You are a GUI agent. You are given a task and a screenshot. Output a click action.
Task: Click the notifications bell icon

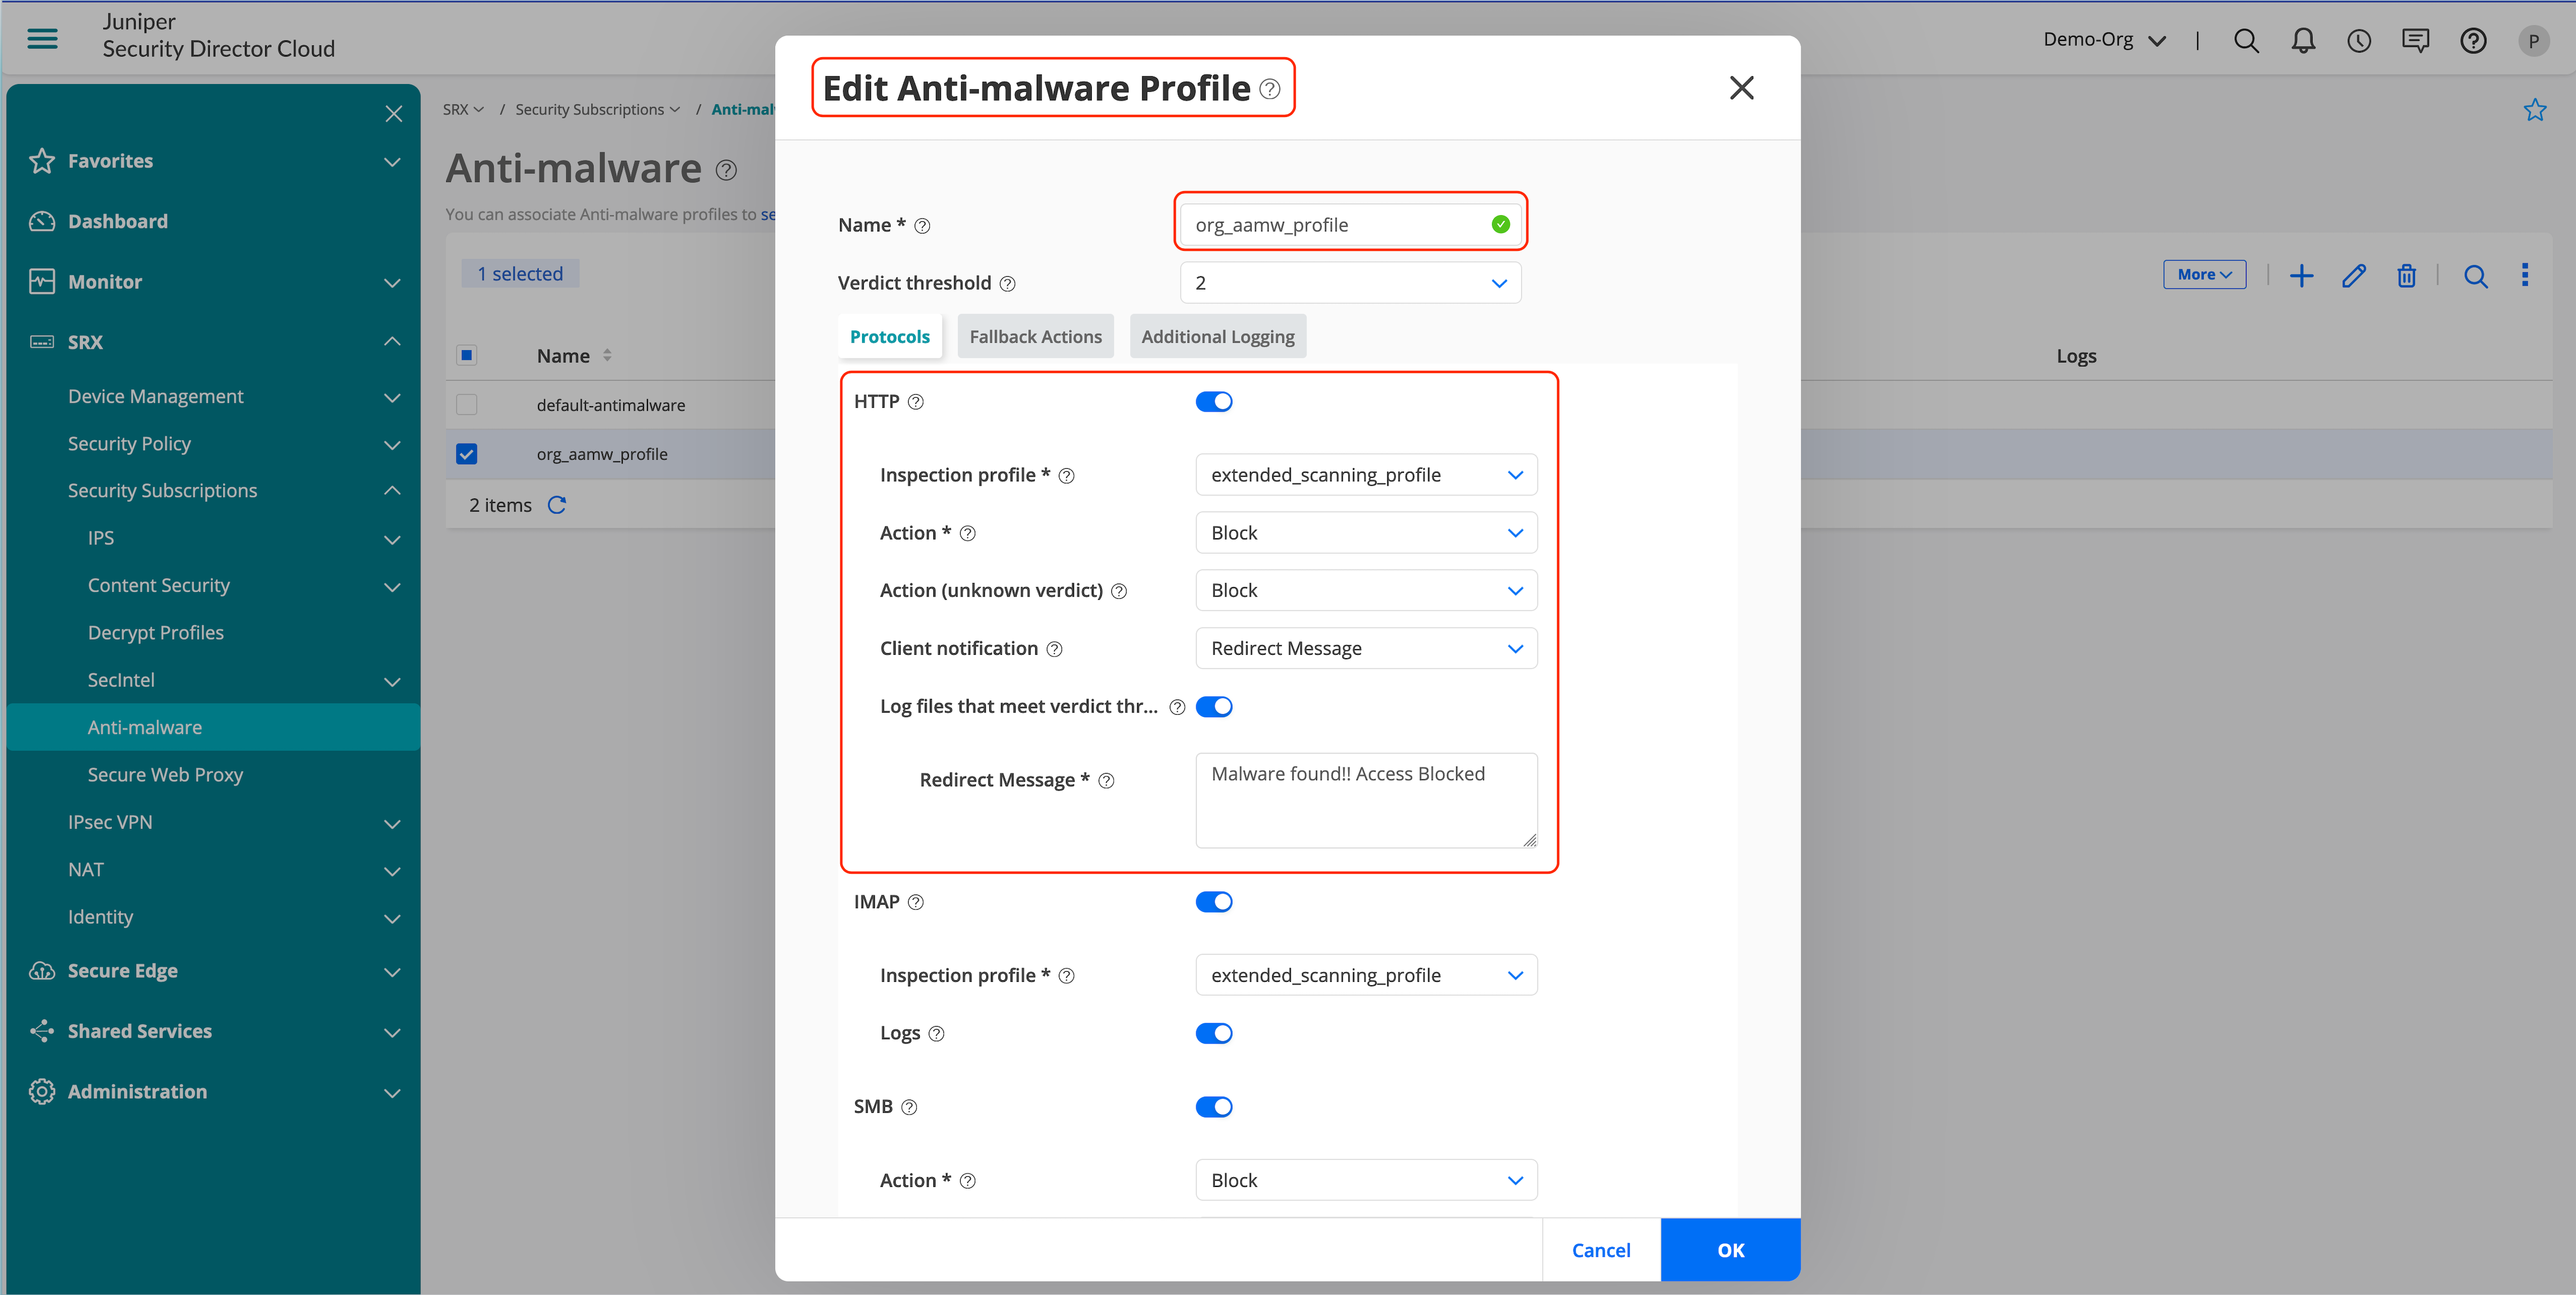coord(2303,40)
